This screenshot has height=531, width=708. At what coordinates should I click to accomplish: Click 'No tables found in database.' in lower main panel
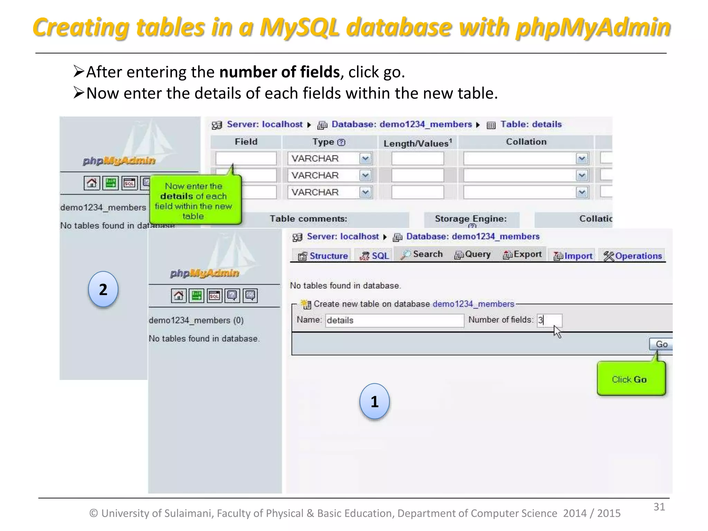click(345, 286)
